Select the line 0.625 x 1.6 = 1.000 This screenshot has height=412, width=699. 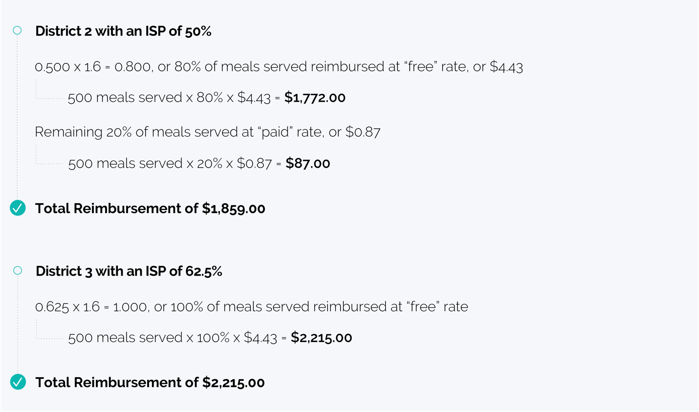click(251, 306)
